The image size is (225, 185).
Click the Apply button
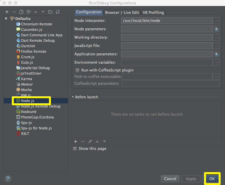coord(191,179)
